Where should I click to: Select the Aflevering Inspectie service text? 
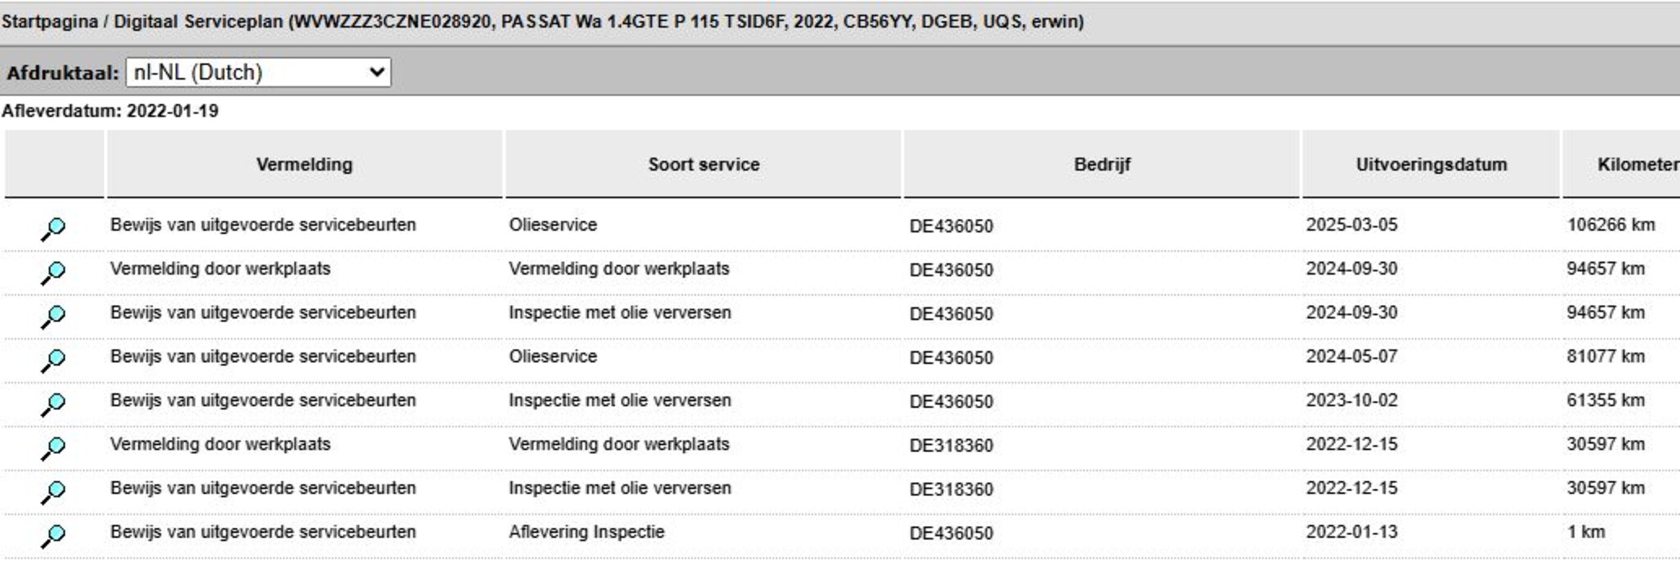[x=586, y=532]
